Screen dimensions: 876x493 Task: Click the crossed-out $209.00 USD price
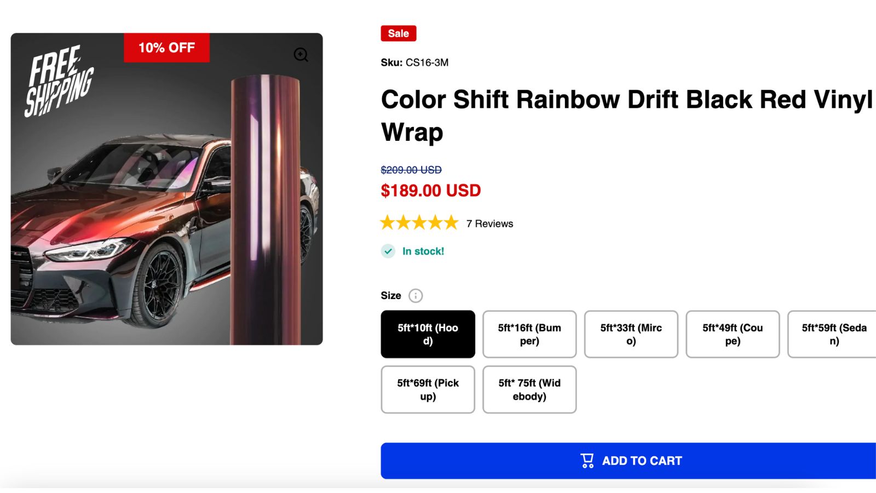[x=411, y=170]
